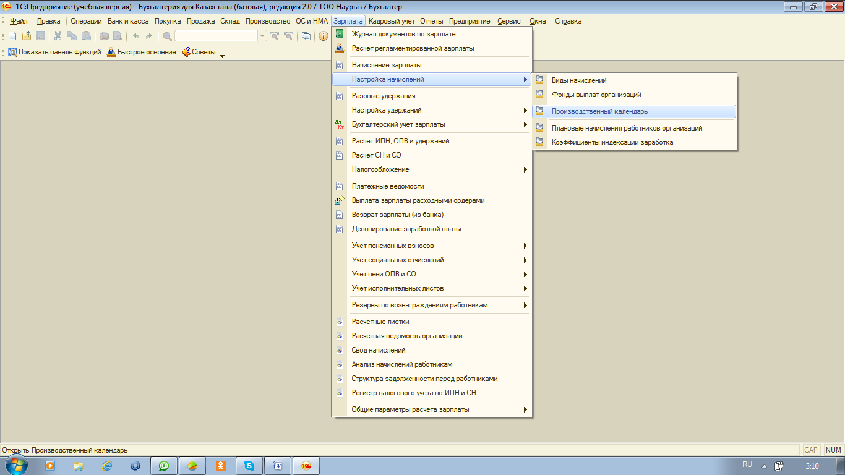Image resolution: width=845 pixels, height=475 pixels.
Task: Click the Open file toolbar icon
Action: [26, 36]
